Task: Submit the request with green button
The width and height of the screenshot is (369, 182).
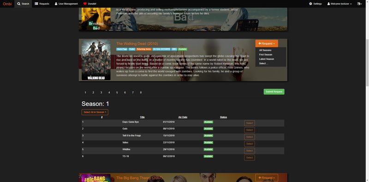Action: 274,92
